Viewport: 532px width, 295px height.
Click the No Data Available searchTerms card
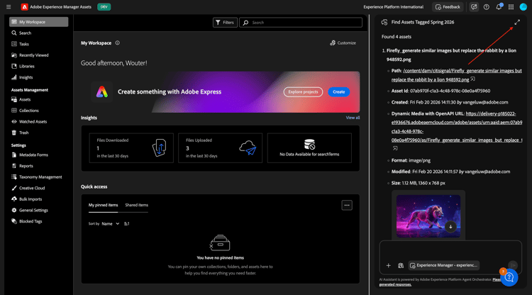309,147
